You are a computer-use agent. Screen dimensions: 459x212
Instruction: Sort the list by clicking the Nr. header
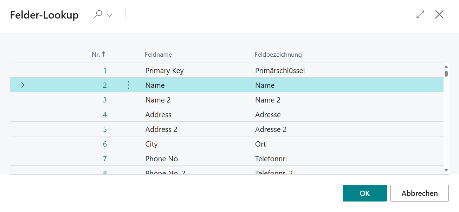pyautogui.click(x=96, y=54)
